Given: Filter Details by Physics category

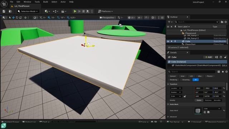Looking at the screenshot, I should tap(210, 76).
